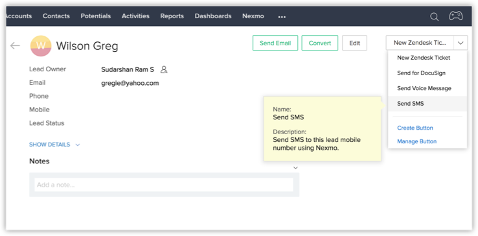The width and height of the screenshot is (478, 236).
Task: Switch to the Potentials tab
Action: point(96,16)
